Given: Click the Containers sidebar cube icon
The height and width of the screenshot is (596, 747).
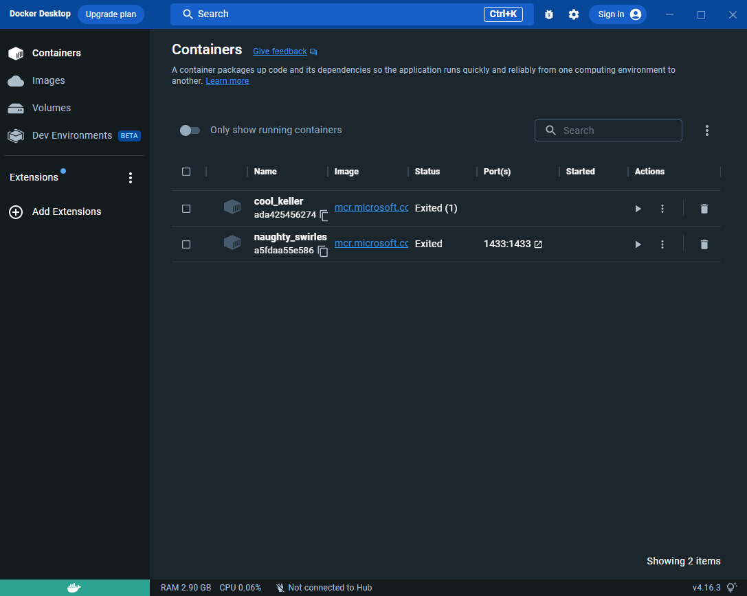Looking at the screenshot, I should [16, 54].
